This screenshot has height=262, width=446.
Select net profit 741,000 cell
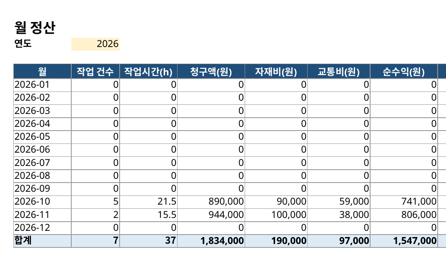click(403, 202)
